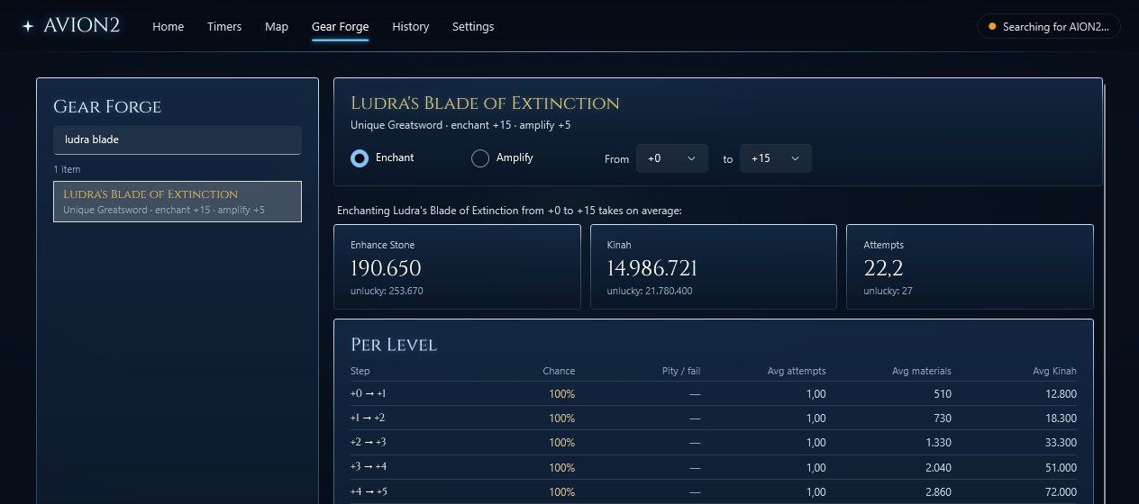Open the Home tab
1139x504 pixels.
(169, 27)
